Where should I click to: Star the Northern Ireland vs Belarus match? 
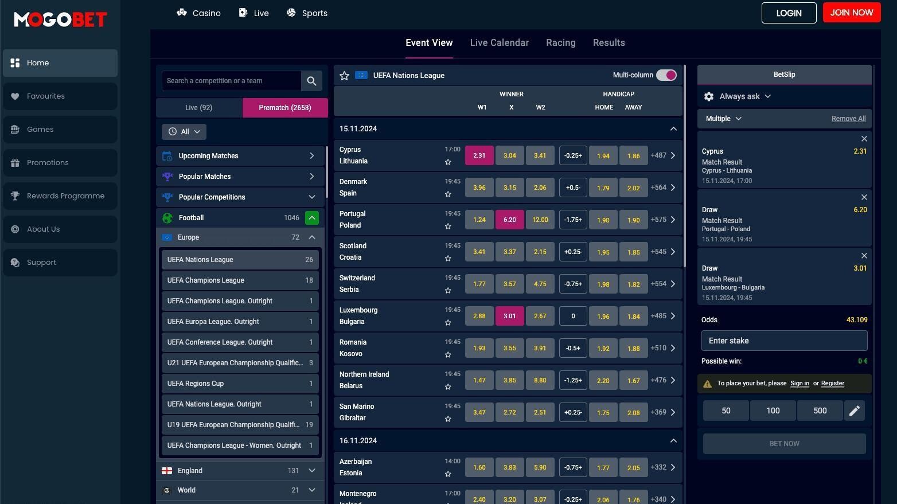[x=448, y=387]
